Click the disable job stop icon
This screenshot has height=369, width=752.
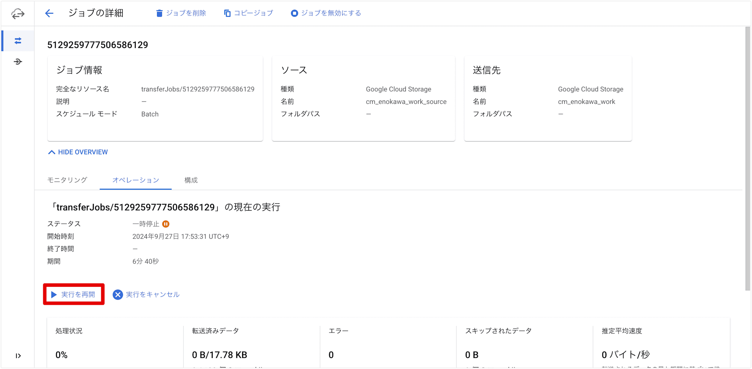(294, 13)
